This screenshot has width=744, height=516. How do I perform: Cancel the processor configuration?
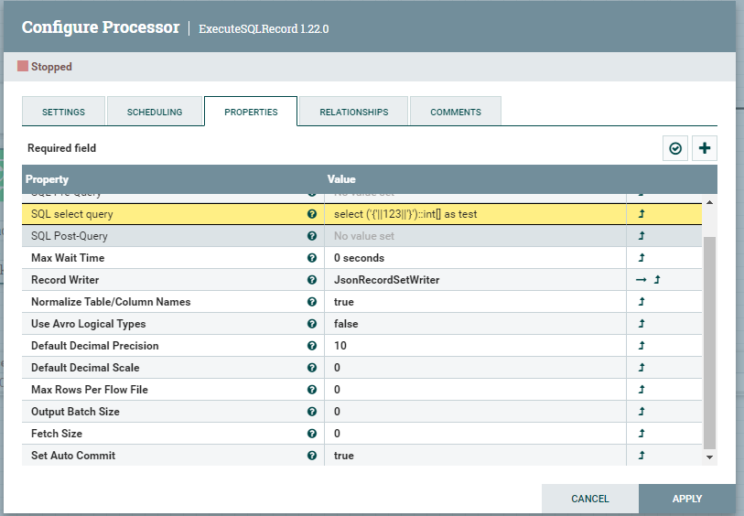[589, 499]
